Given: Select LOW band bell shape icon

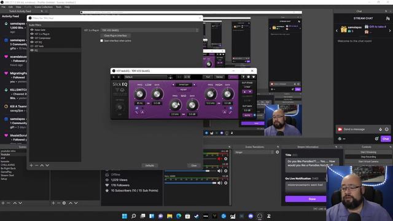Looking at the screenshot, I should coord(142,112).
